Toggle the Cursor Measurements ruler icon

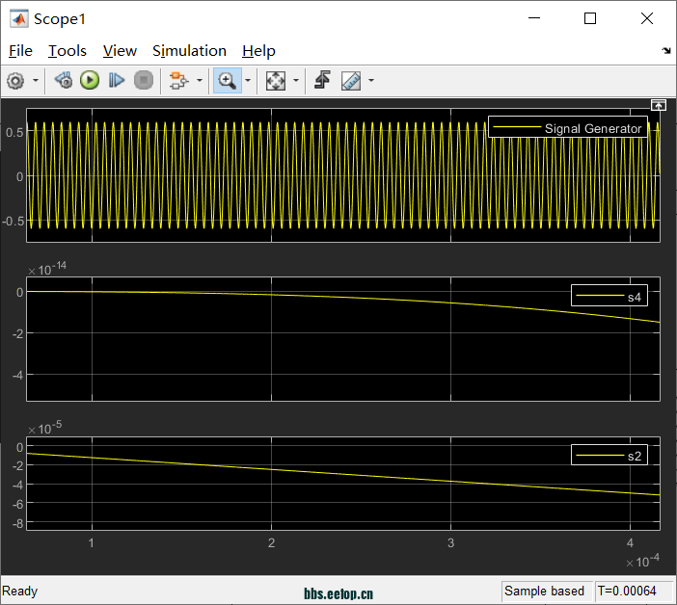(351, 81)
